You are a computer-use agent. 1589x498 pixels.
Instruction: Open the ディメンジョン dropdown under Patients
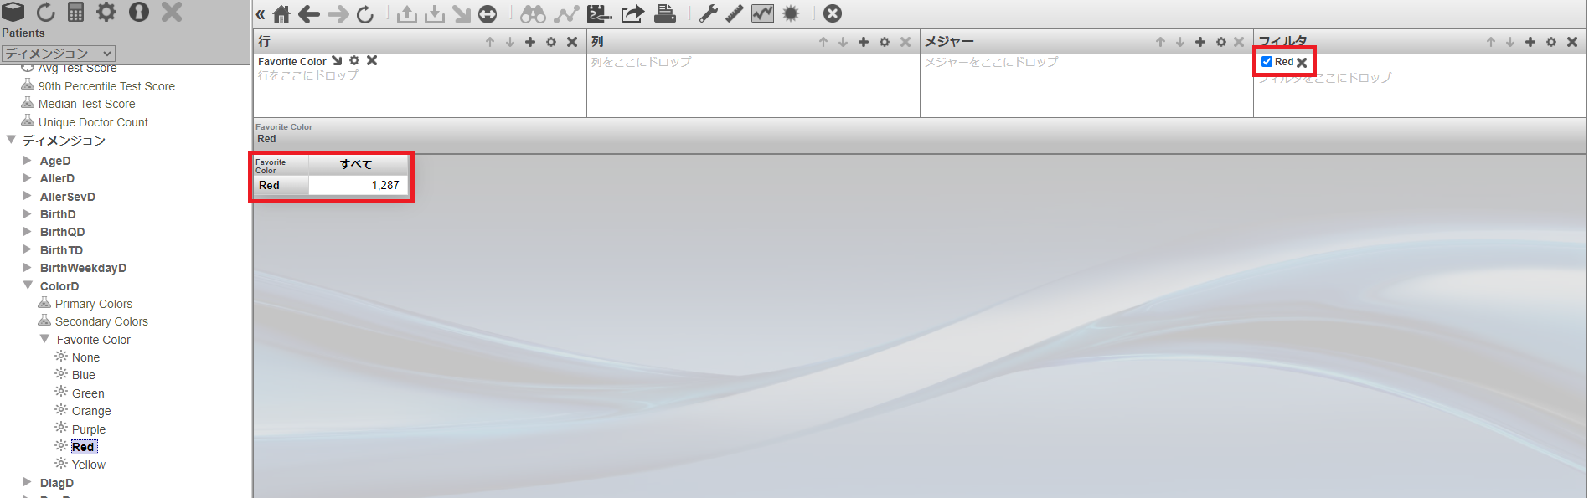(59, 54)
